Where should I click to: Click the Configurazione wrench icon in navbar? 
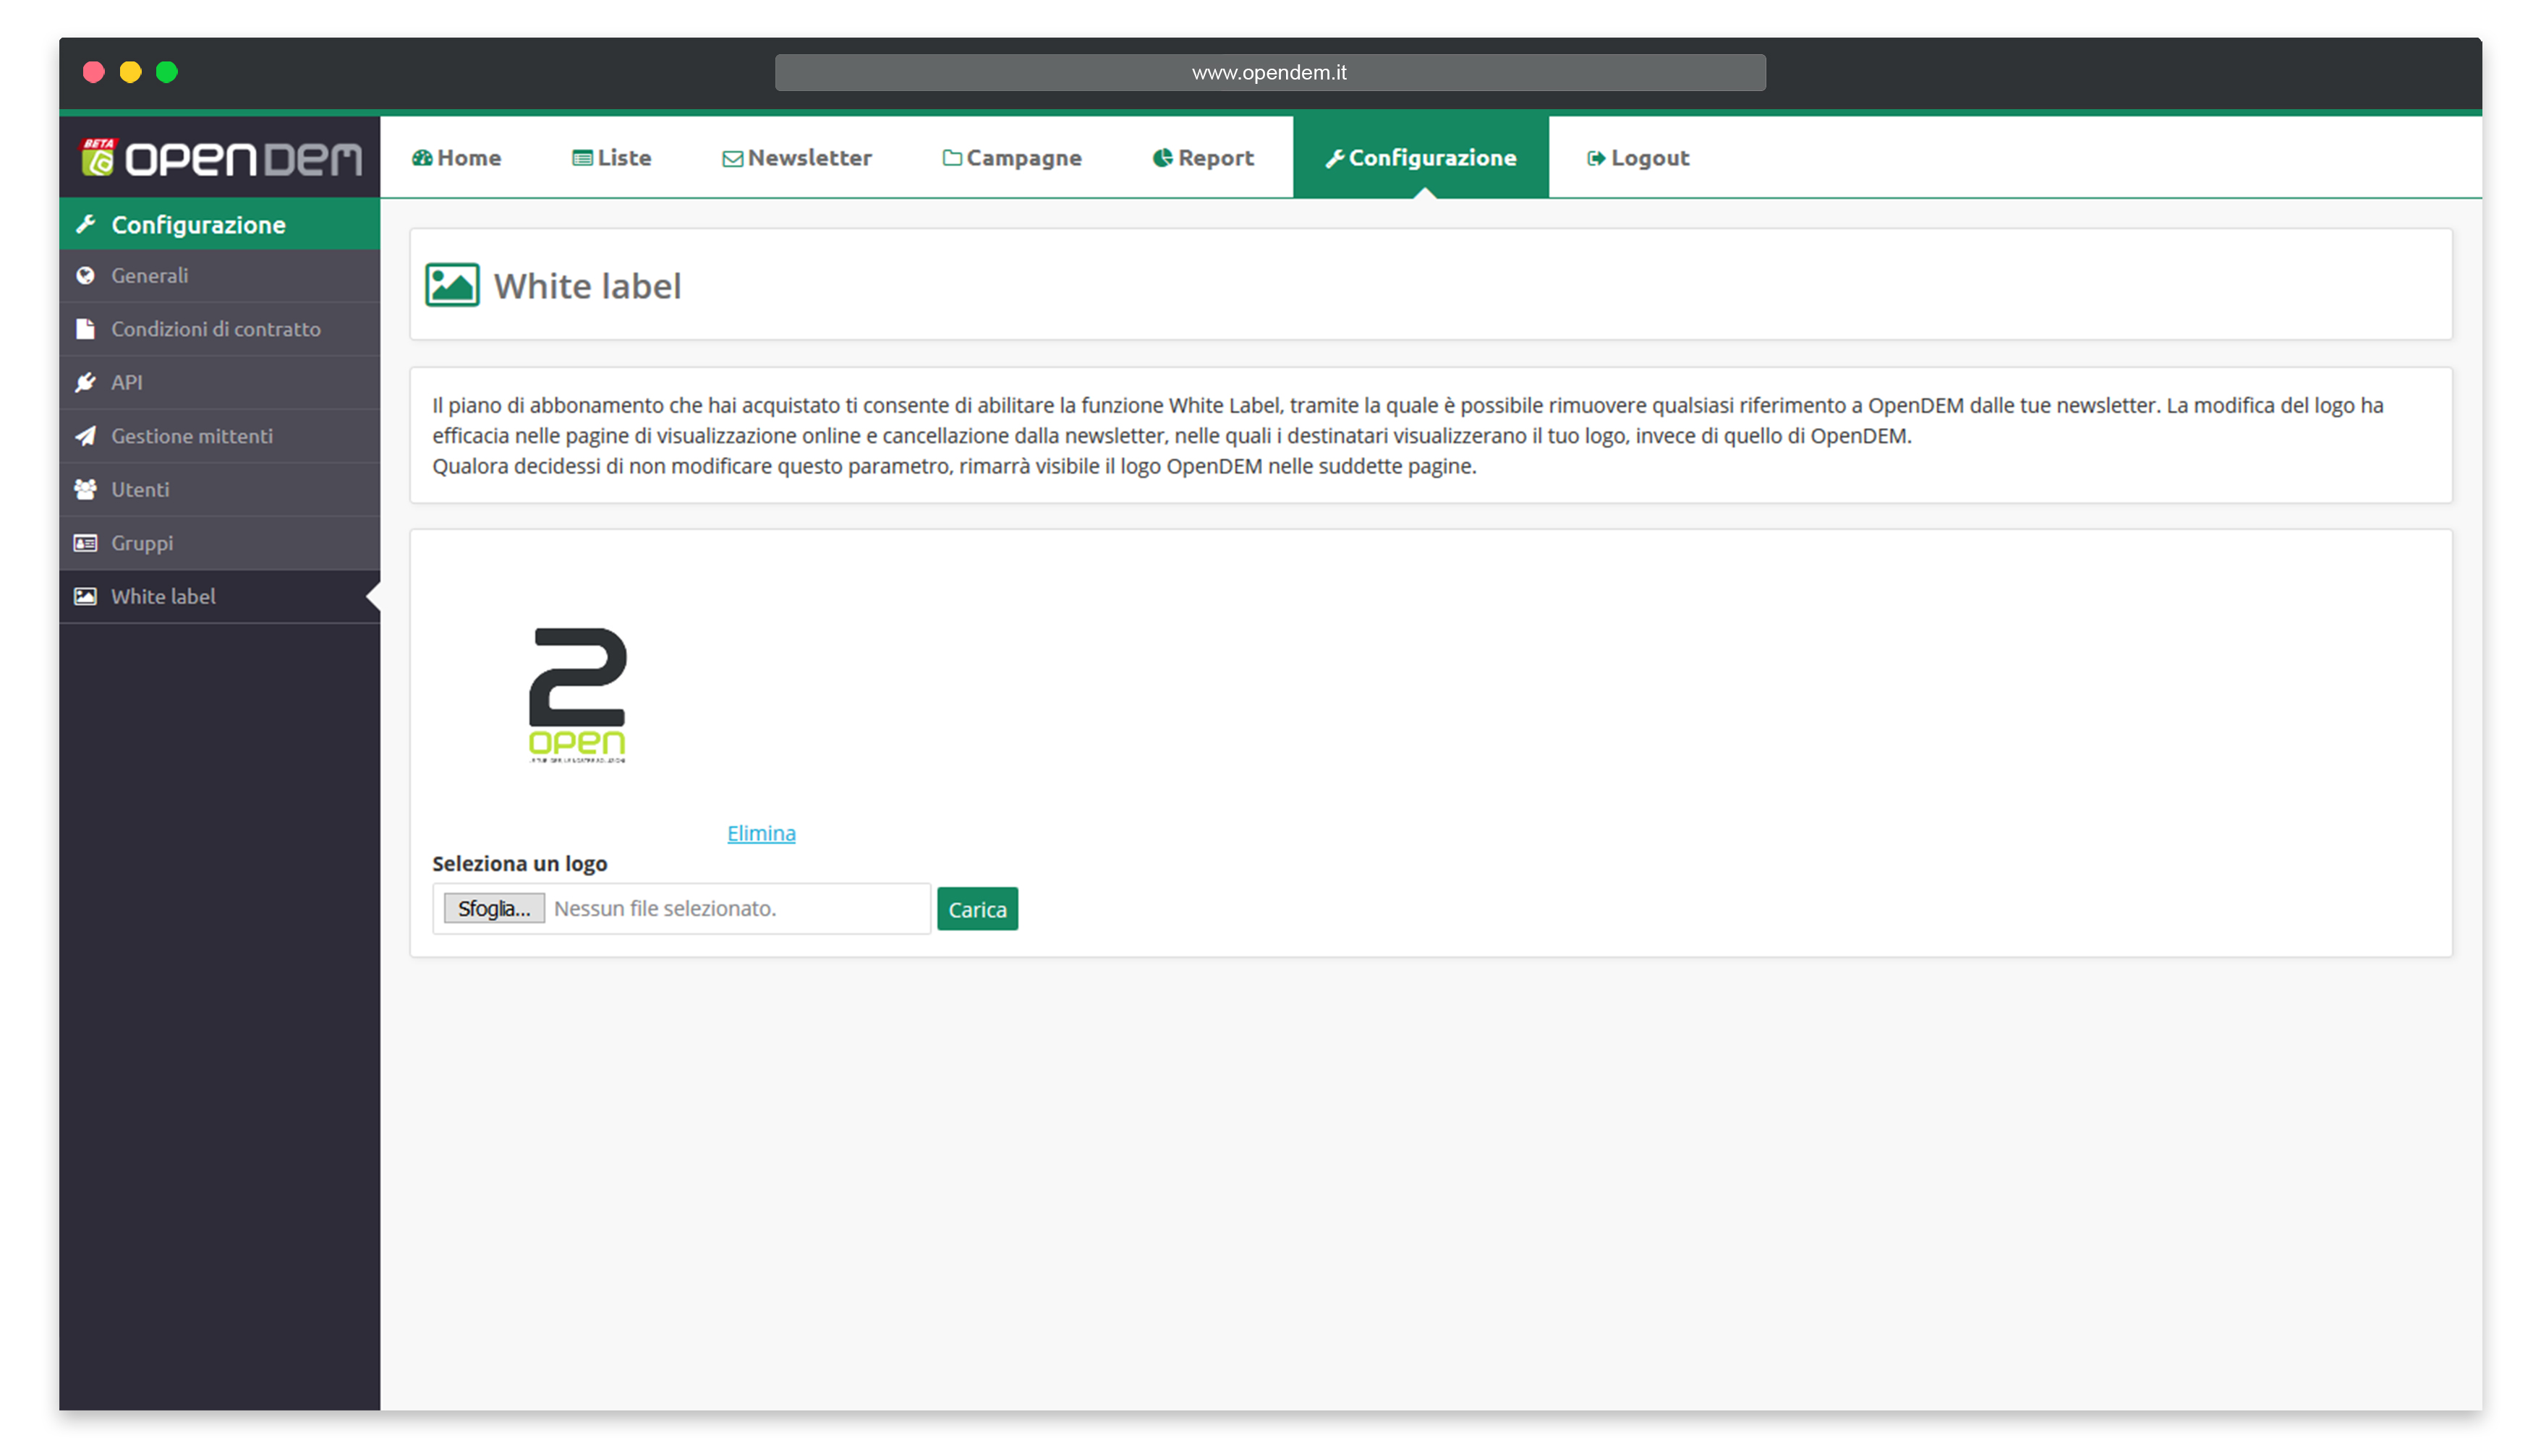(1335, 159)
